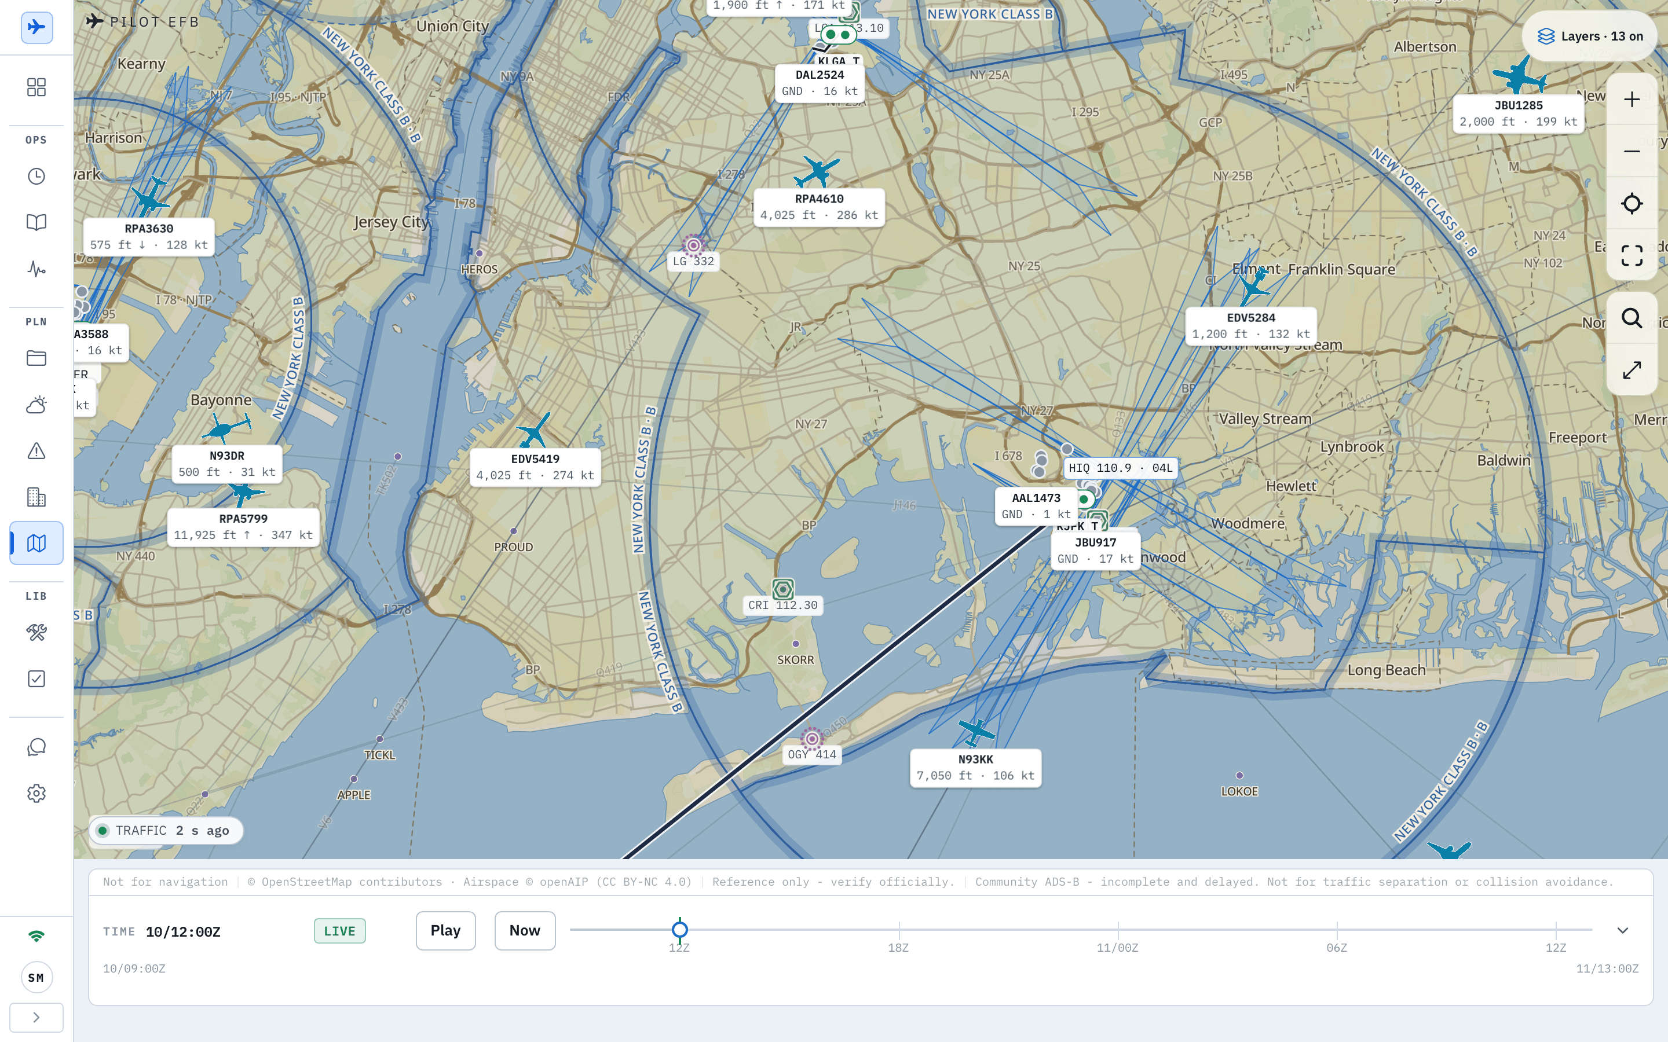The image size is (1668, 1042).
Task: Fit map to frame brackets icon
Action: click(x=1632, y=256)
